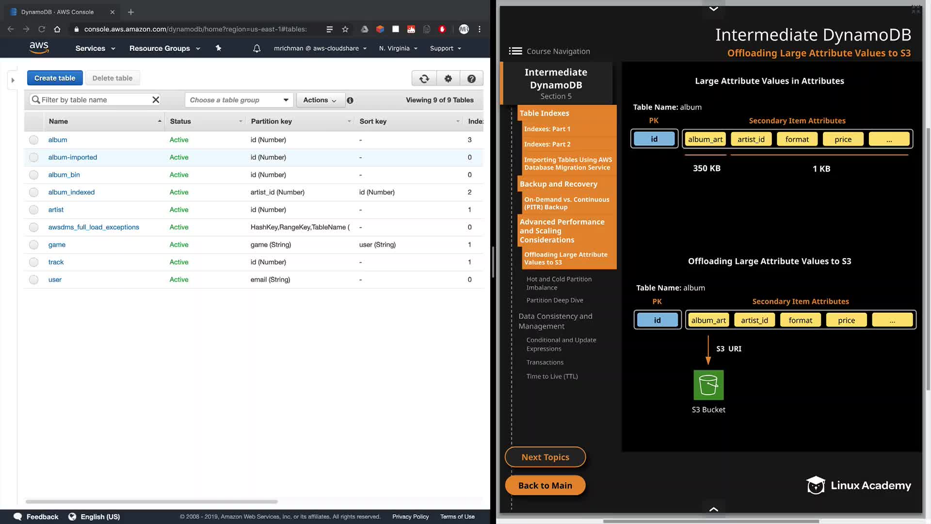Click the refresh tables icon

click(424, 79)
